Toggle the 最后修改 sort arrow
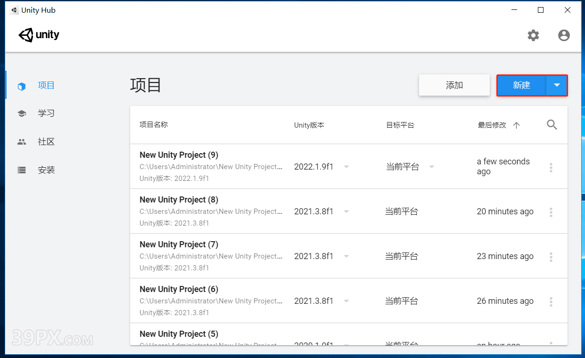This screenshot has height=358, width=585. (516, 125)
